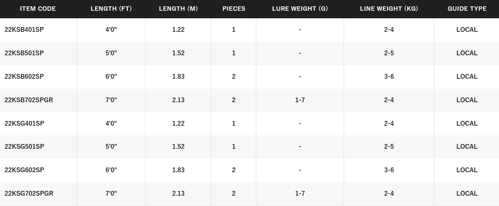Click the ITEM CODE column header
This screenshot has width=499, height=206.
[38, 9]
